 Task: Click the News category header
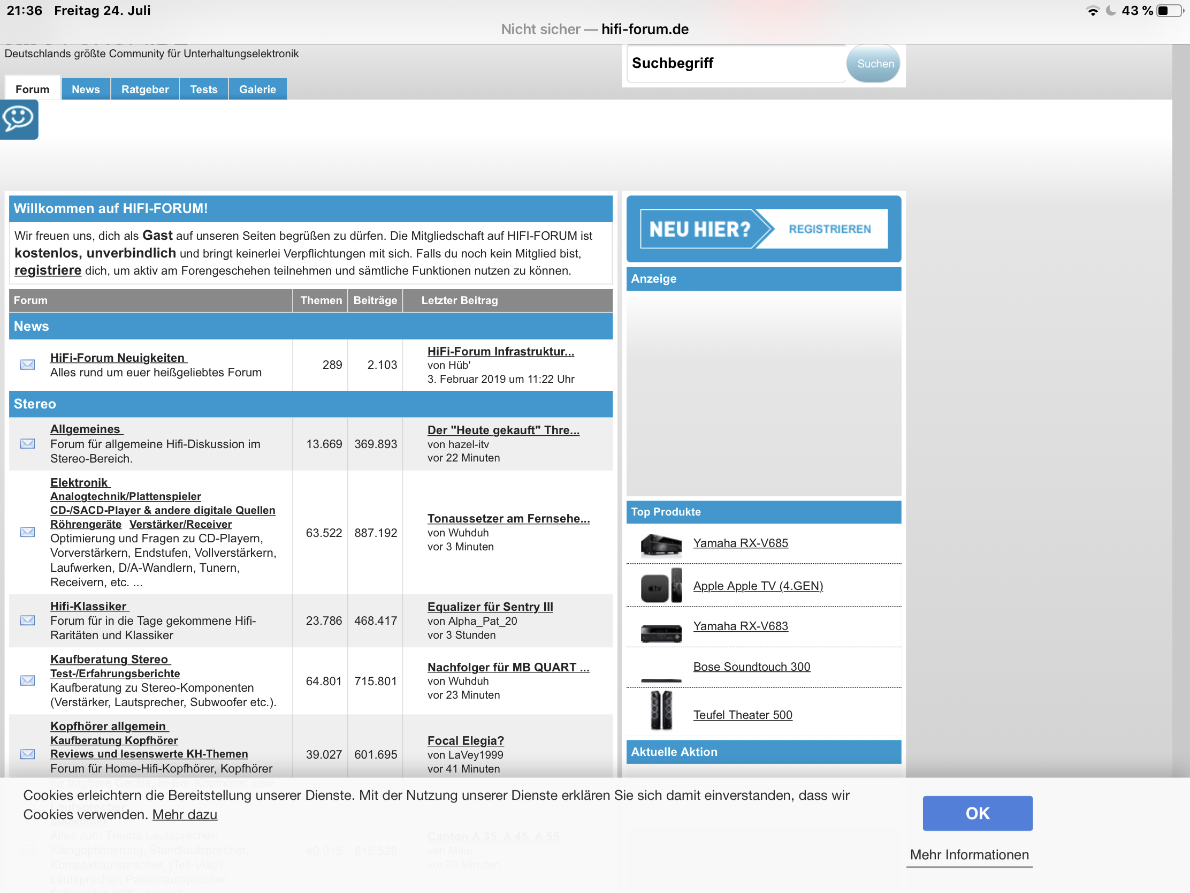311,326
